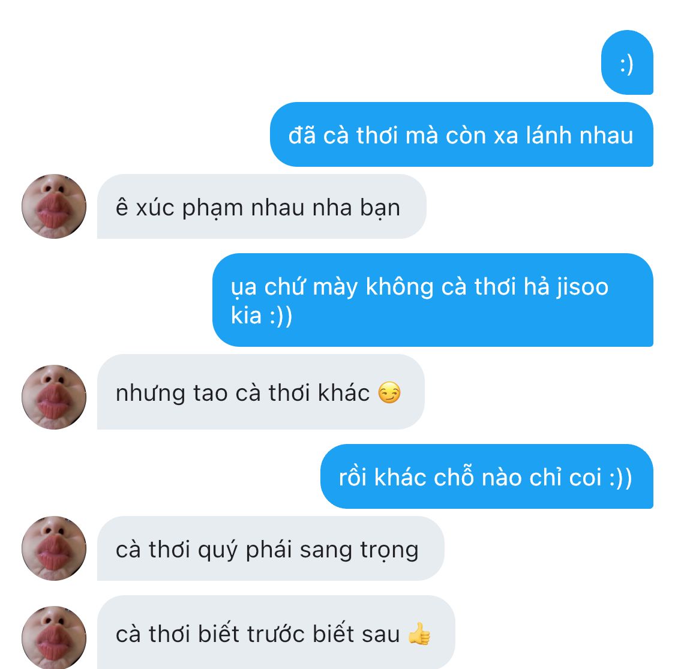Click the word "jisoo" in the blue bubble
The image size is (675, 669).
582,287
